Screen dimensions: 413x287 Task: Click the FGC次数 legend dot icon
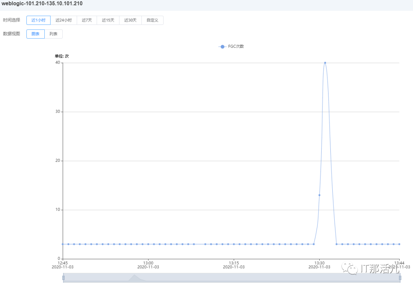[x=223, y=47]
